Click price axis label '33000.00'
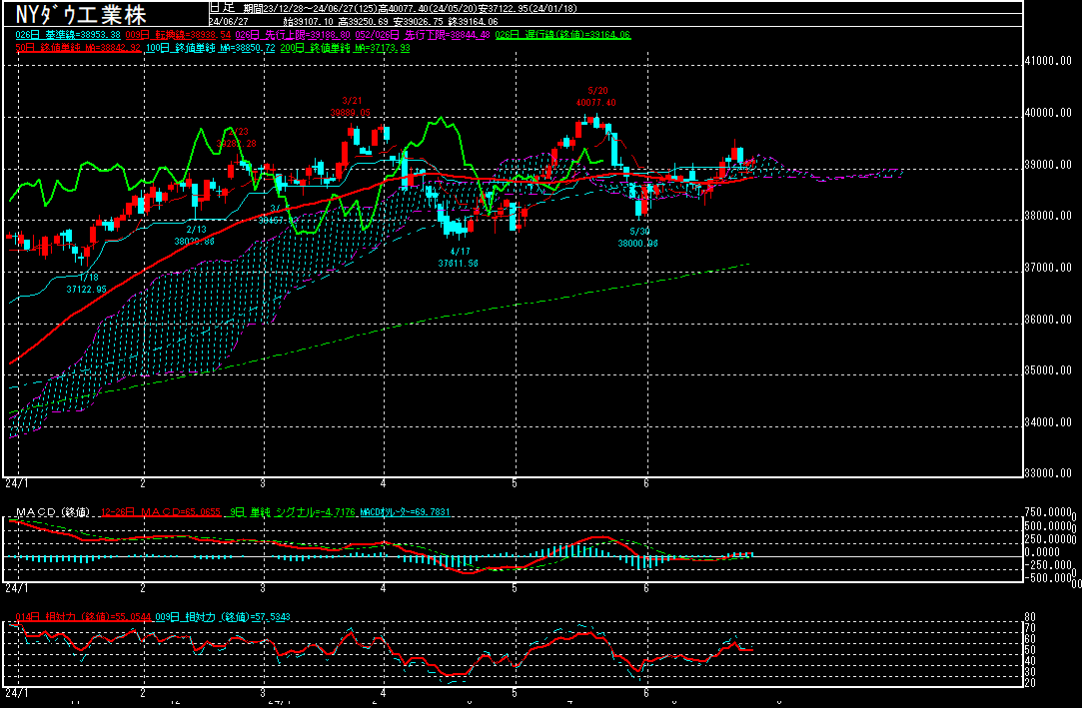Image resolution: width=1082 pixels, height=708 pixels. point(1048,473)
